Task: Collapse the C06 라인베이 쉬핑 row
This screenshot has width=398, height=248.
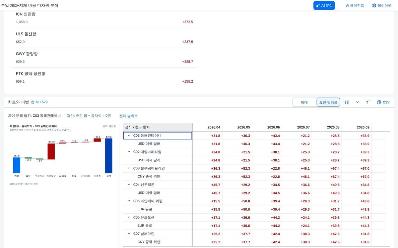Action: point(129,201)
